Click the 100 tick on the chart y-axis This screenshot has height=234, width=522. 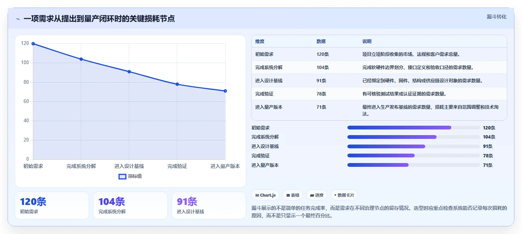coord(25,63)
